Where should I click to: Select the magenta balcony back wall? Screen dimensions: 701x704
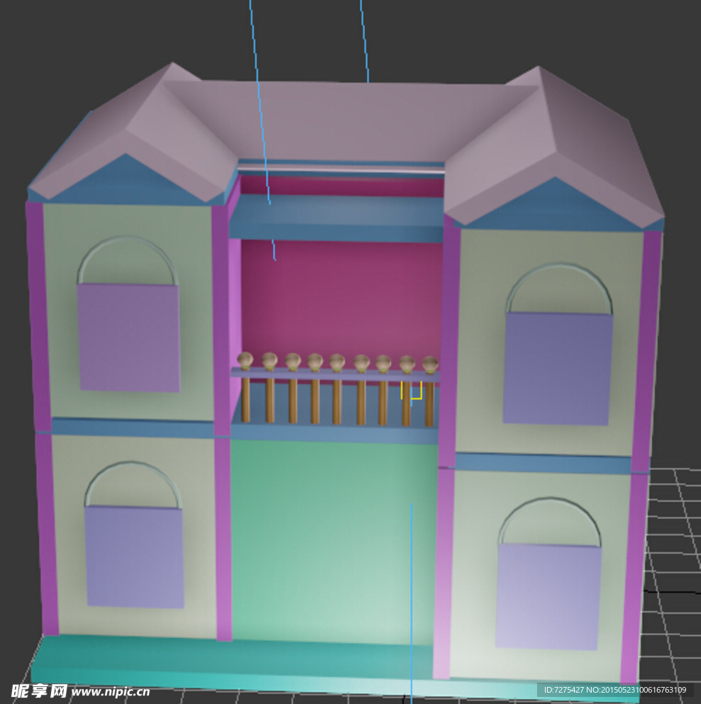[x=341, y=298]
